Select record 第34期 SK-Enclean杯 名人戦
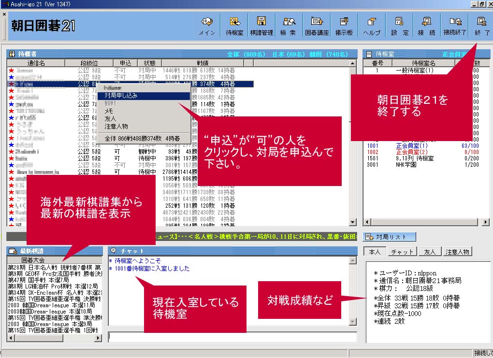493x358 pixels. (x=55, y=293)
